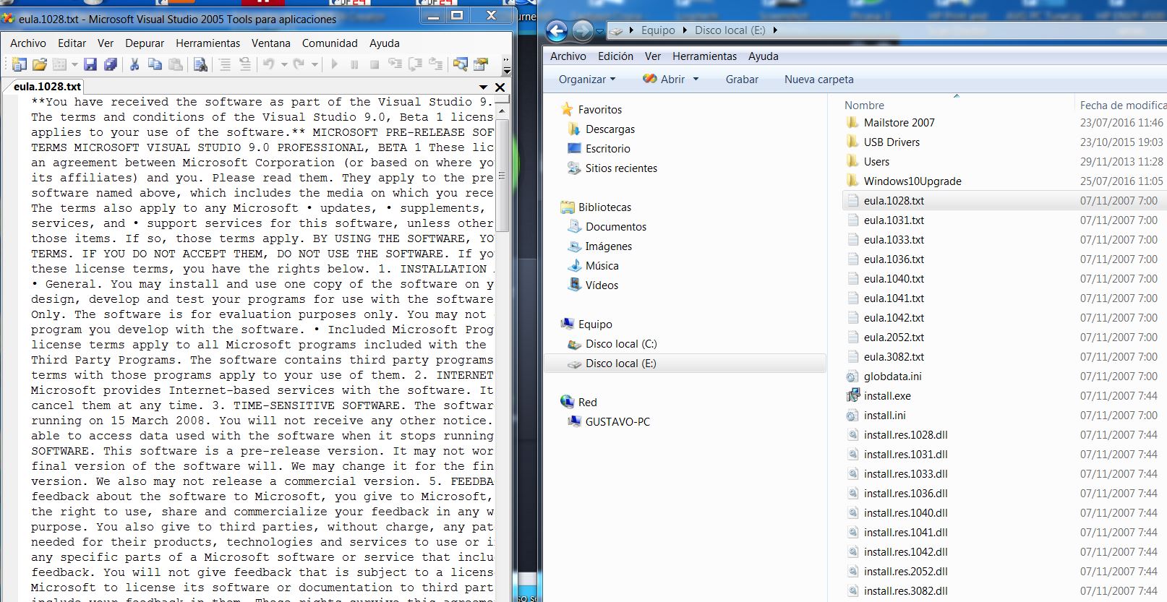The height and width of the screenshot is (602, 1167).
Task: Open the Comunidad menu
Action: (330, 43)
